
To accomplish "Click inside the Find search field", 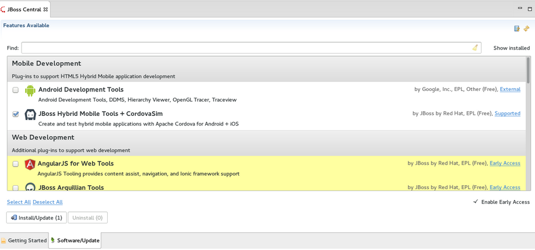I will pos(245,48).
